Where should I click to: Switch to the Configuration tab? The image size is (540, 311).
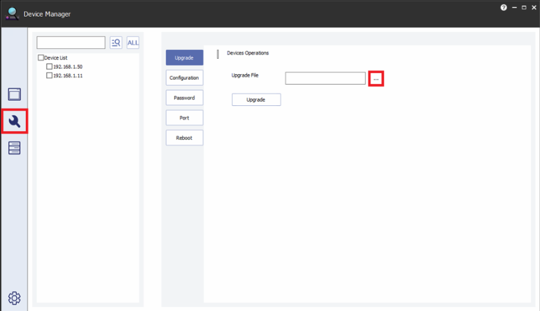pyautogui.click(x=184, y=78)
